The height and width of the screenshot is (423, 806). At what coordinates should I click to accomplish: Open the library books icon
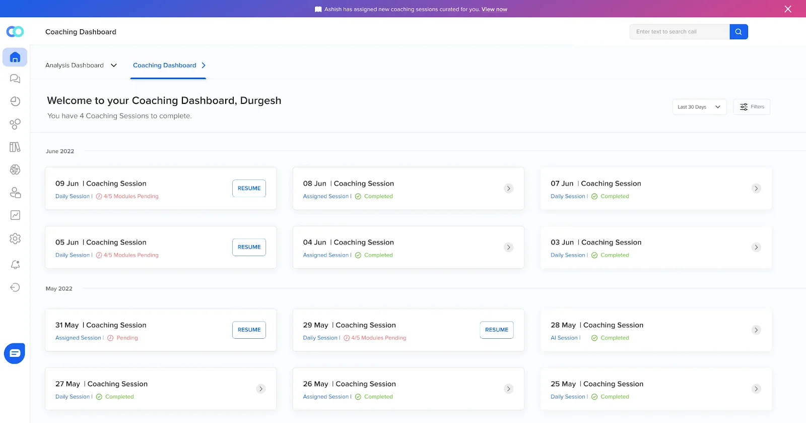pyautogui.click(x=15, y=147)
